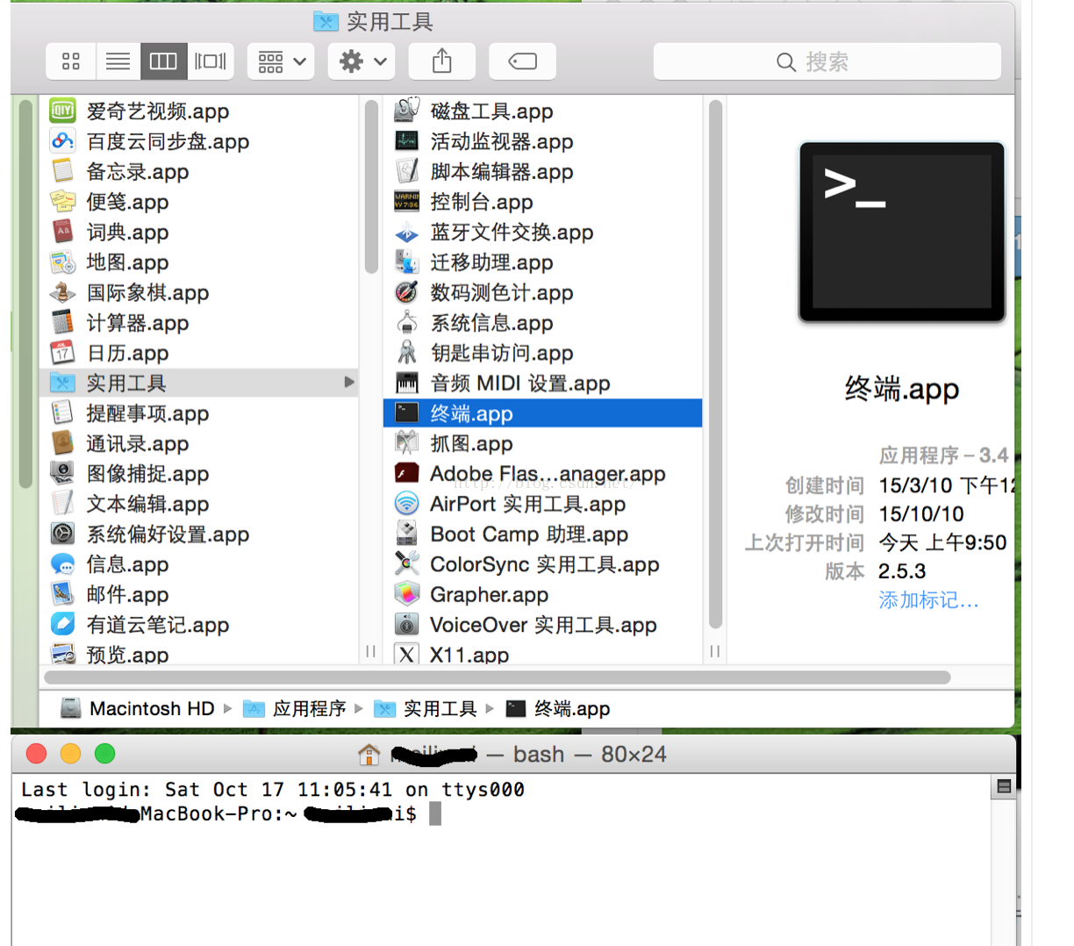Select AirPort 实用工具.app row
This screenshot has width=1074, height=946.
pos(542,504)
